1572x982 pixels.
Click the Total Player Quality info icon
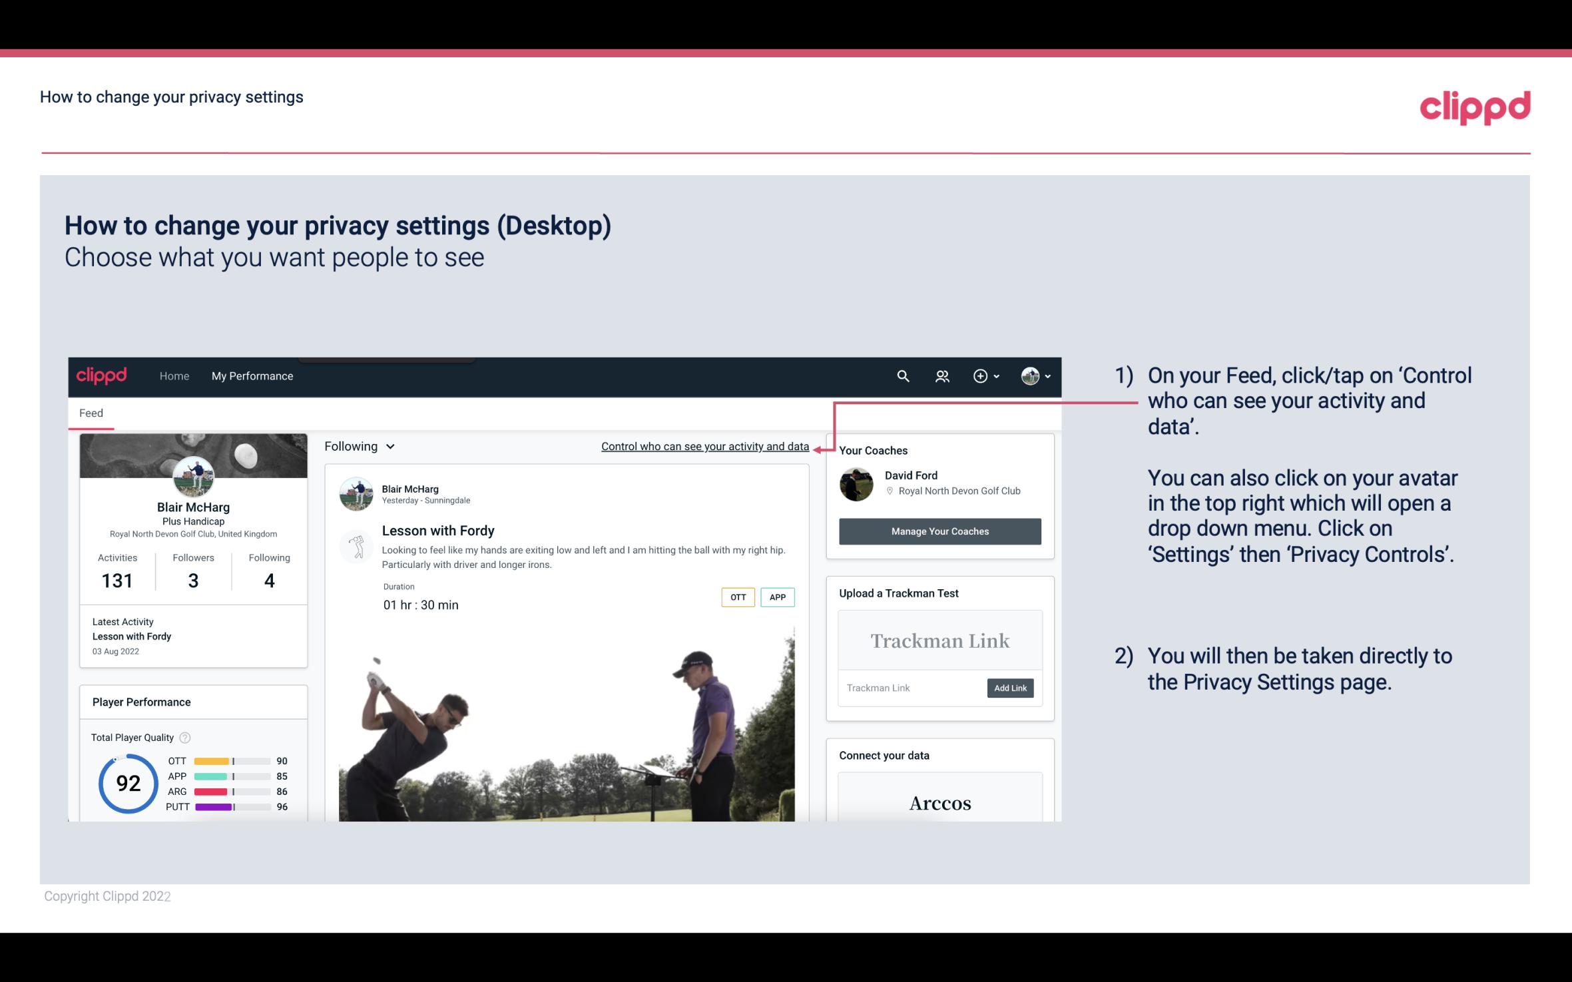[184, 738]
